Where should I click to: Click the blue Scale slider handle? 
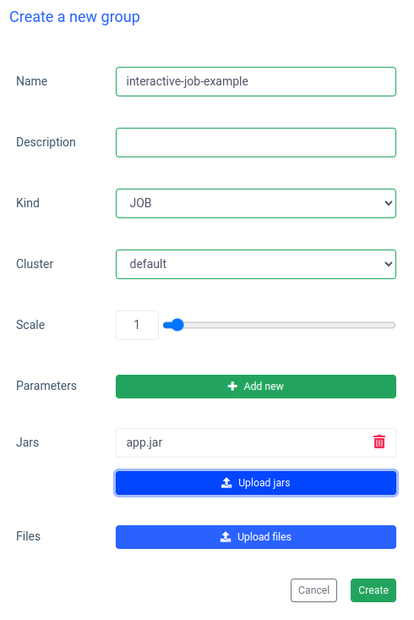pyautogui.click(x=177, y=325)
